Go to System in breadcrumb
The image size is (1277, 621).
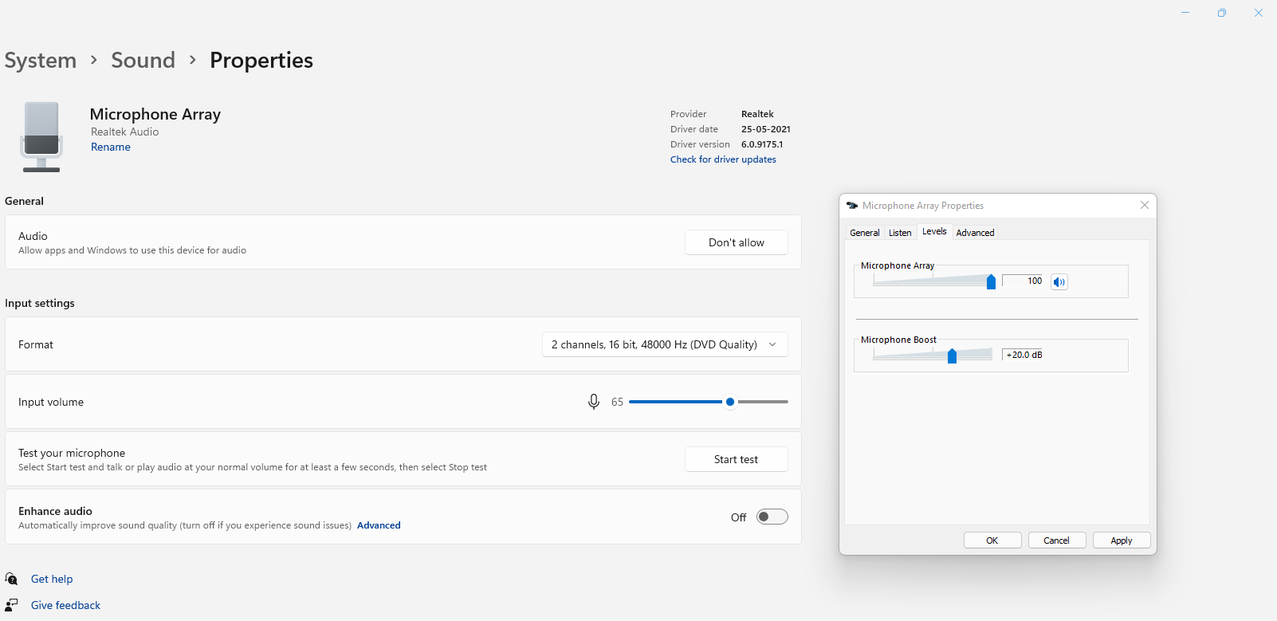[41, 61]
